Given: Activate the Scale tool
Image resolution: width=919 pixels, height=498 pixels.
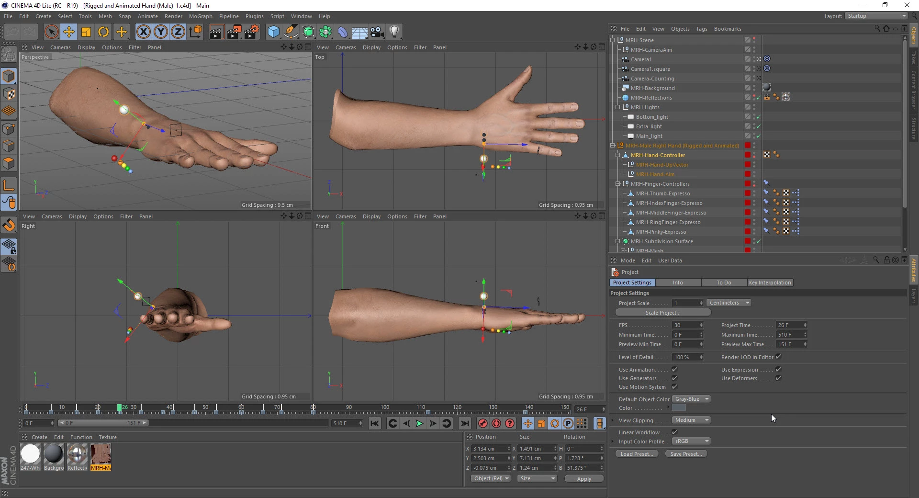Looking at the screenshot, I should (x=86, y=32).
